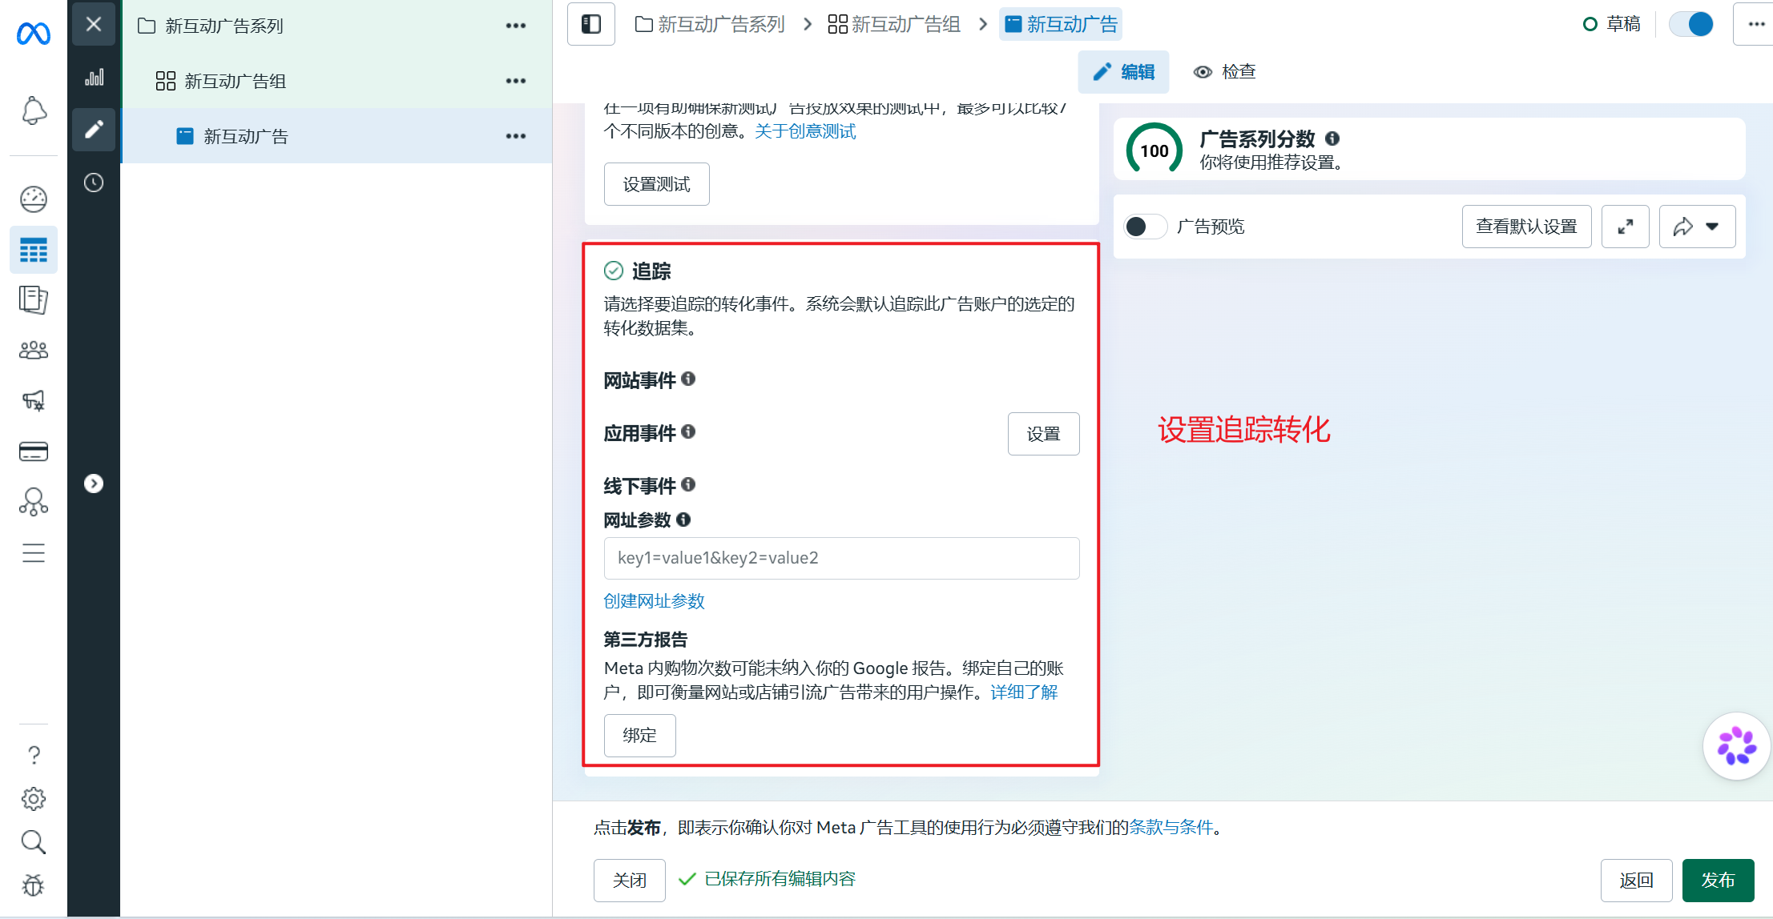Screen dimensions: 1773x919
Task: Open the clock history icon
Action: point(94,183)
